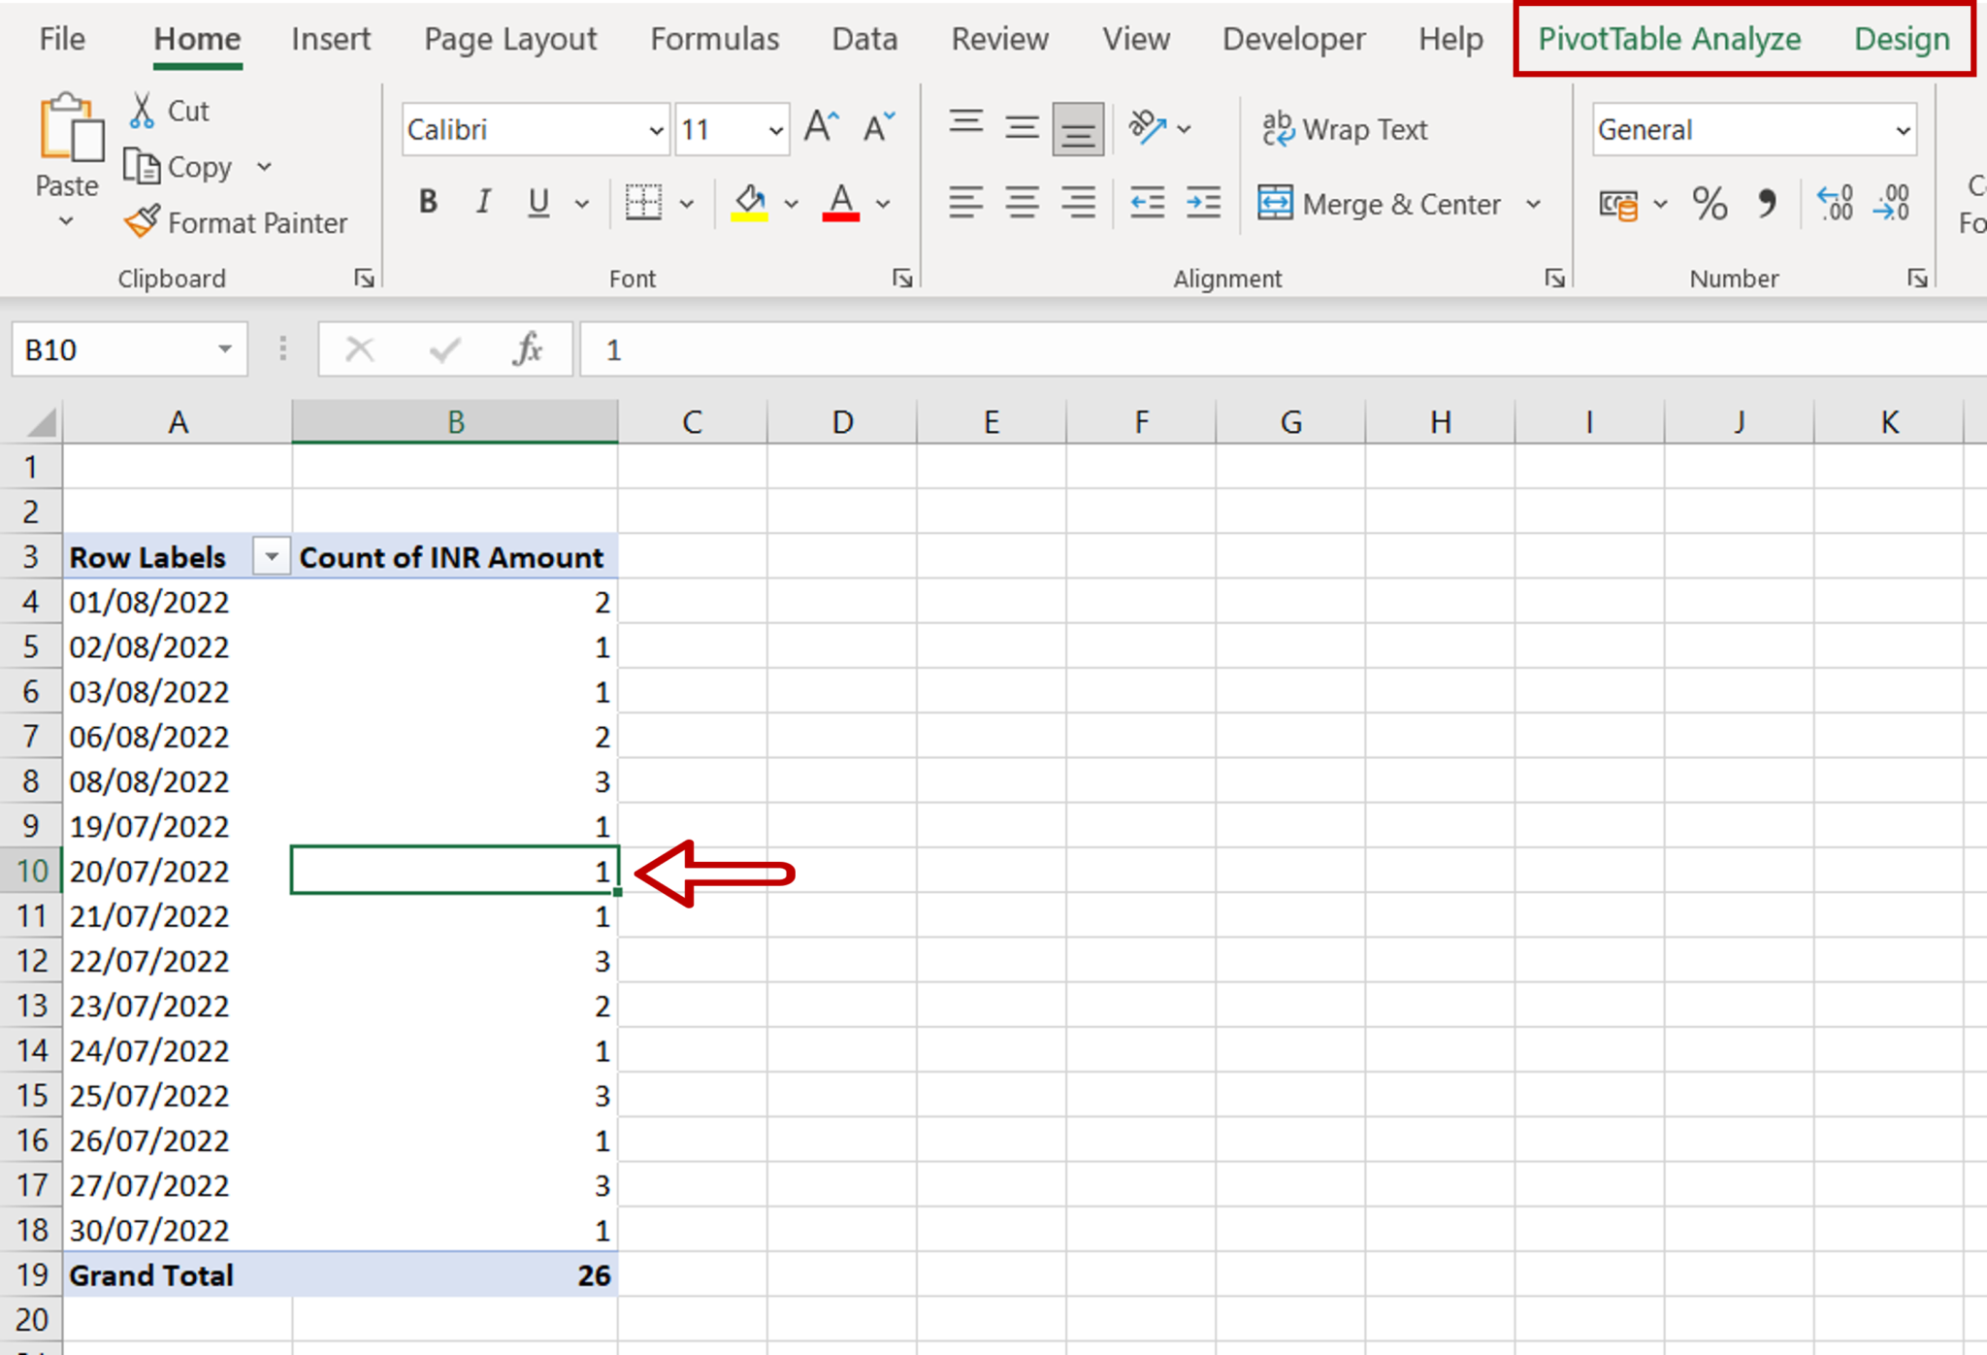Image resolution: width=1987 pixels, height=1355 pixels.
Task: Open the Formulas ribbon tab
Action: tap(714, 39)
